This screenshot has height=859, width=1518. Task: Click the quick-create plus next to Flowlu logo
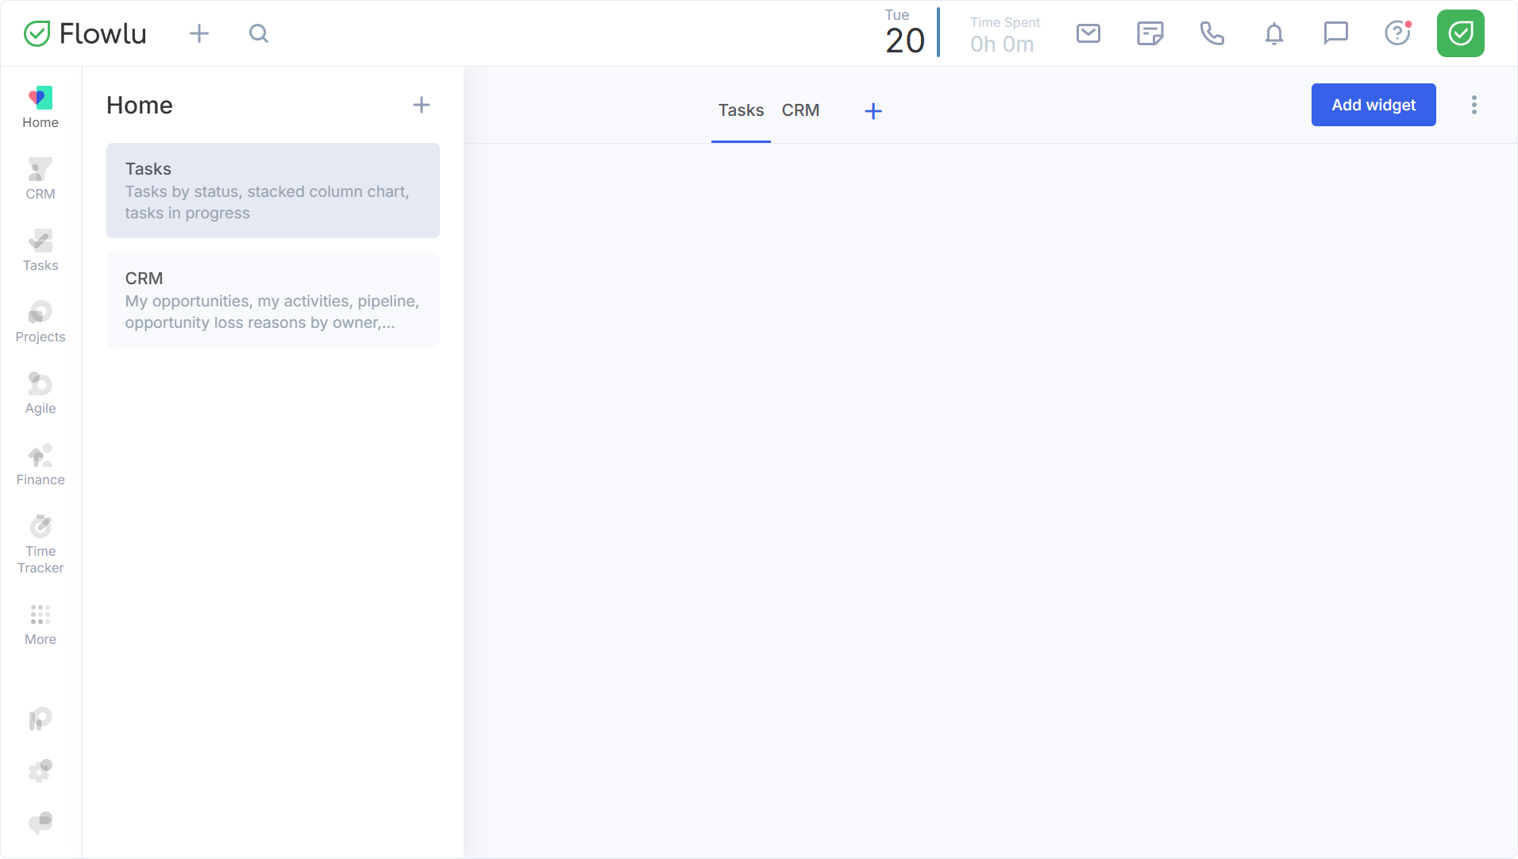[199, 33]
